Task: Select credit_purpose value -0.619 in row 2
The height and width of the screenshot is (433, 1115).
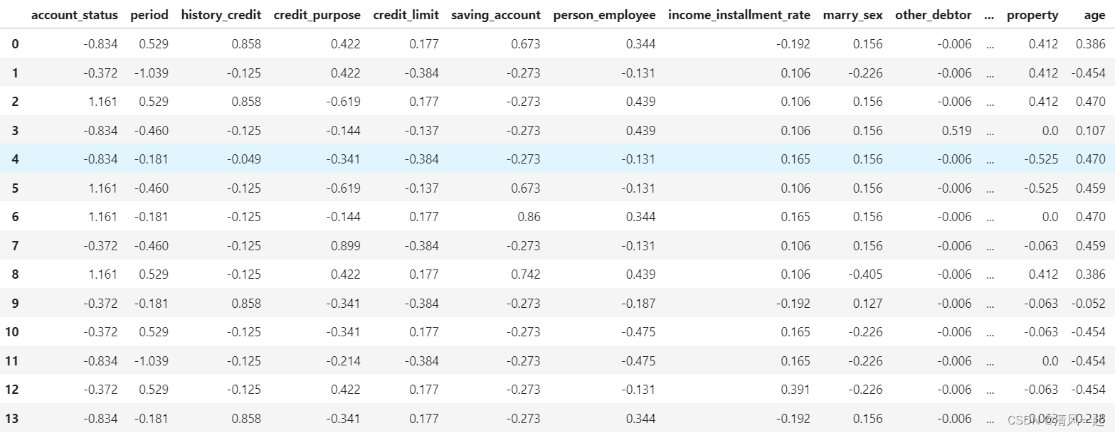Action: [344, 102]
